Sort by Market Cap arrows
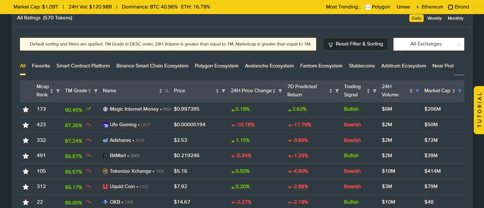 pyautogui.click(x=454, y=91)
